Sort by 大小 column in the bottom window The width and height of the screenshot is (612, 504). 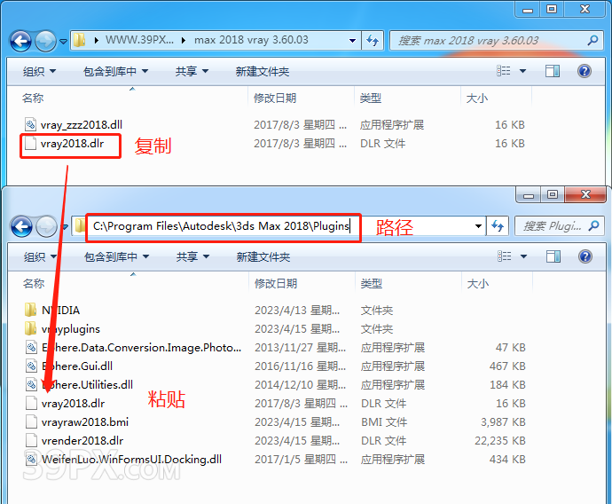pyautogui.click(x=476, y=284)
